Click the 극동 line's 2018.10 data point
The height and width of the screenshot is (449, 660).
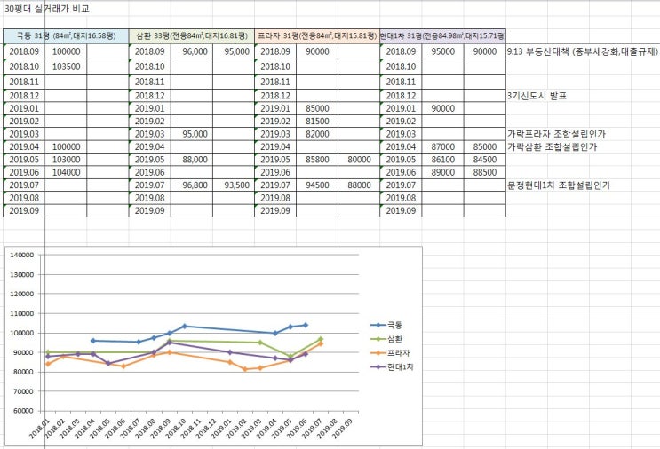pyautogui.click(x=185, y=327)
